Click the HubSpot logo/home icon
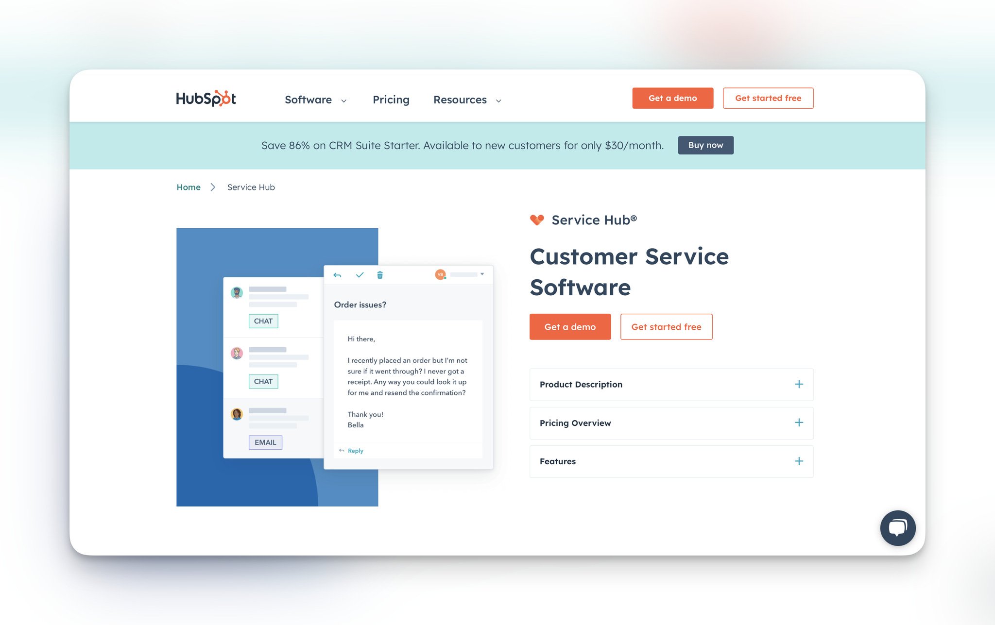 pos(206,99)
